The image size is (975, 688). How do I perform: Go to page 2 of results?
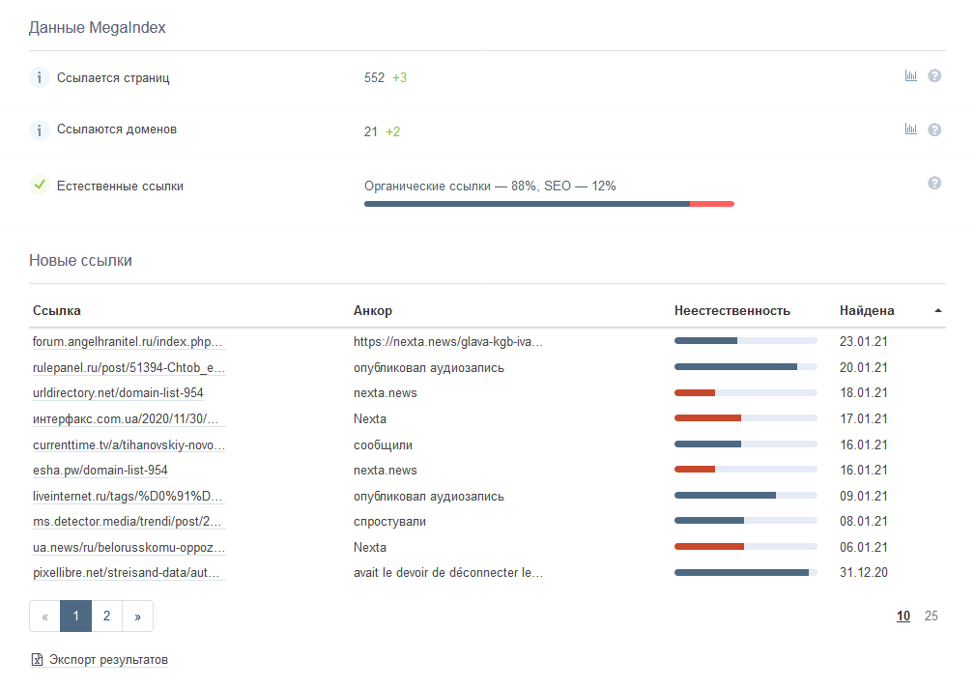pos(106,616)
